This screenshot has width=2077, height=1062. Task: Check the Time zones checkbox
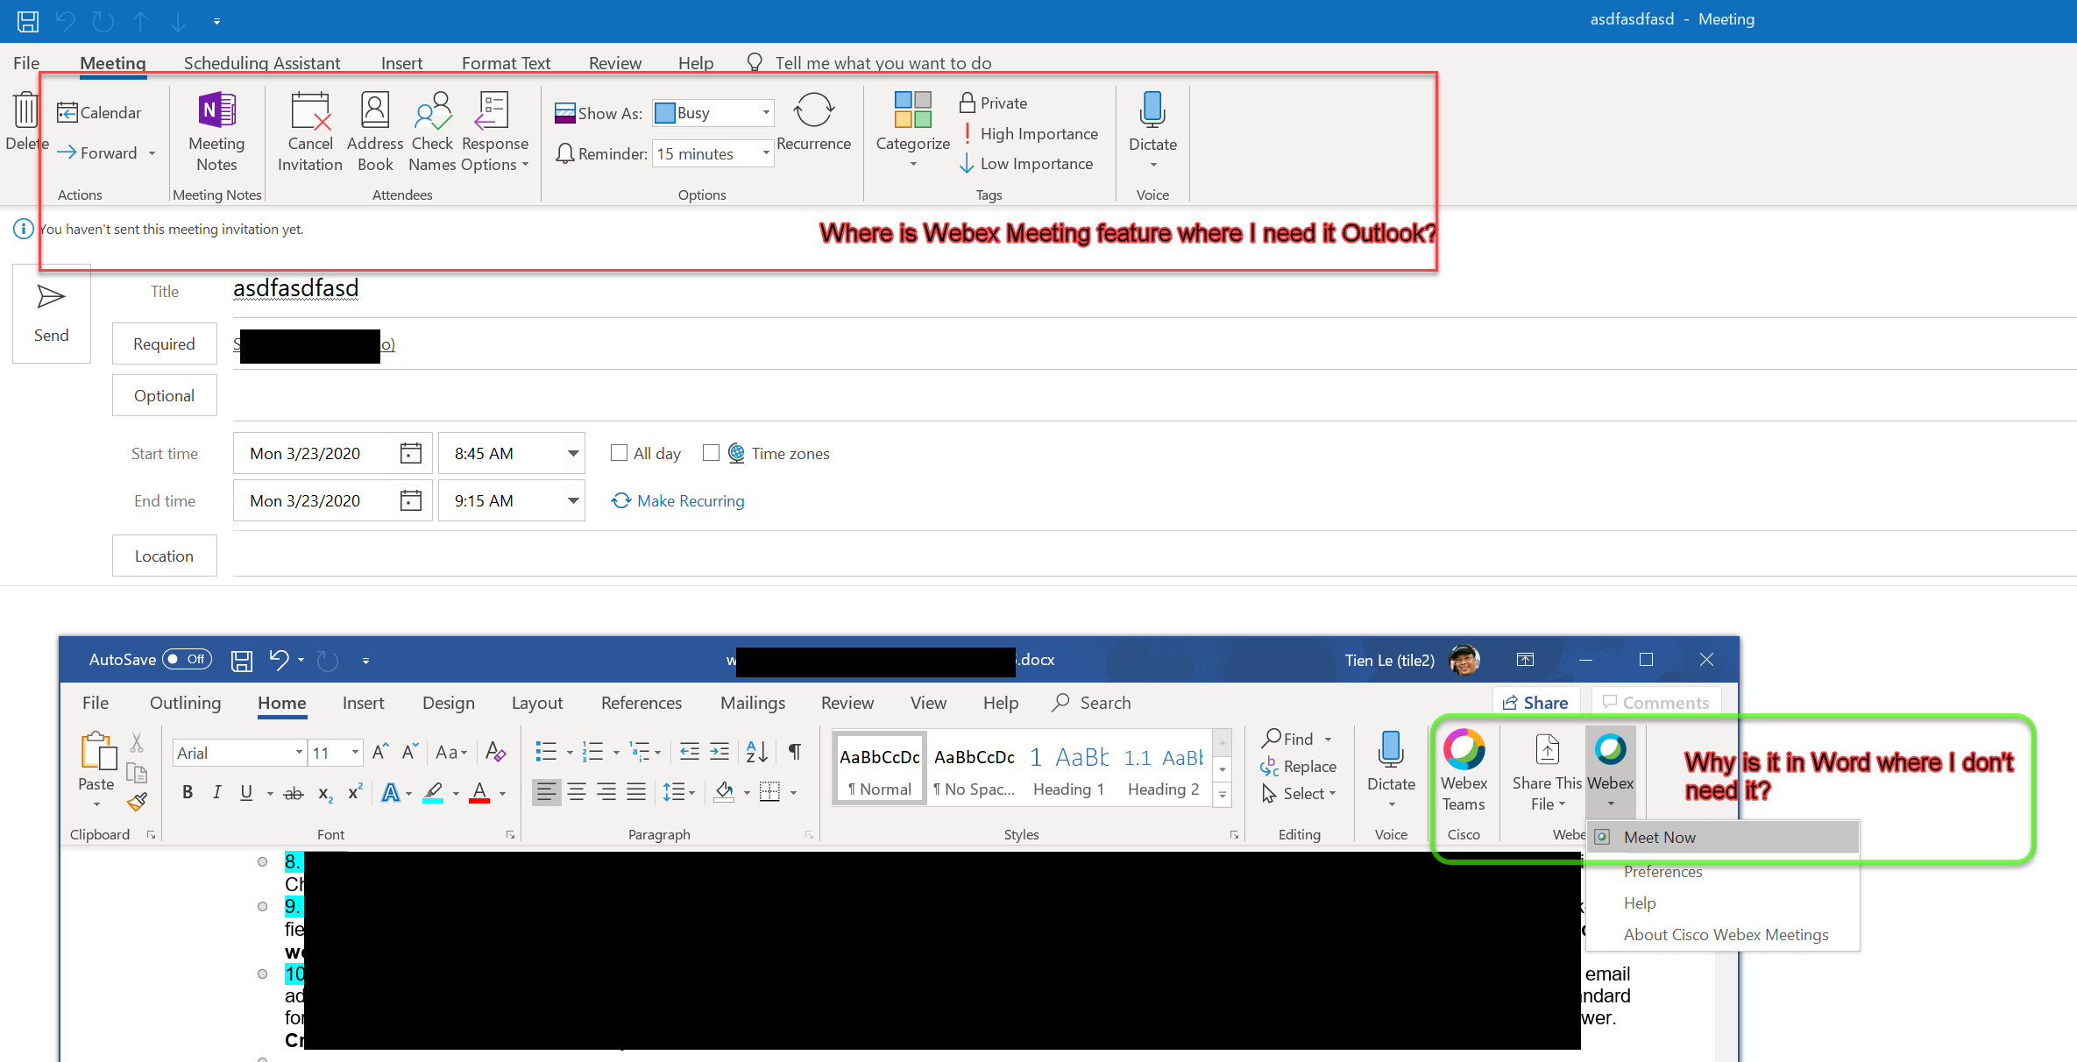(711, 453)
